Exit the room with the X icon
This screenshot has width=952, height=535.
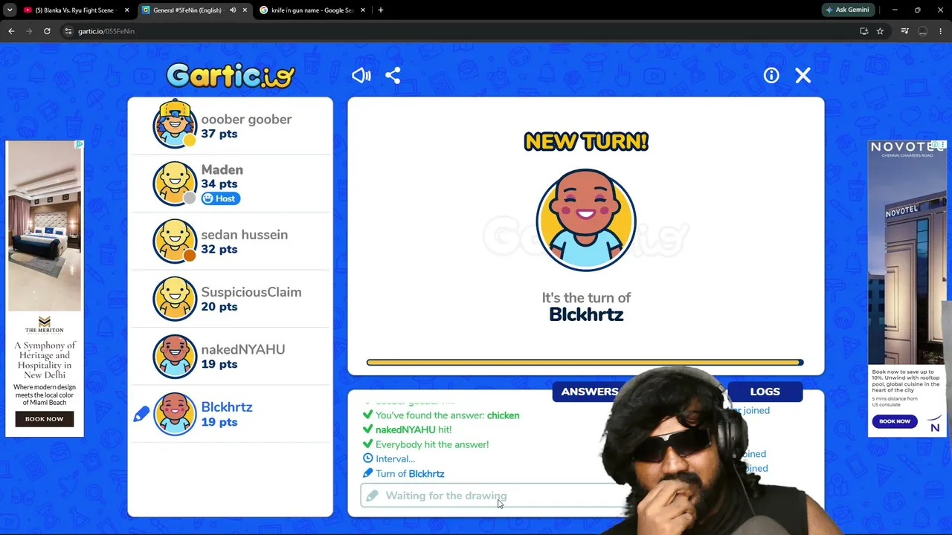(803, 75)
